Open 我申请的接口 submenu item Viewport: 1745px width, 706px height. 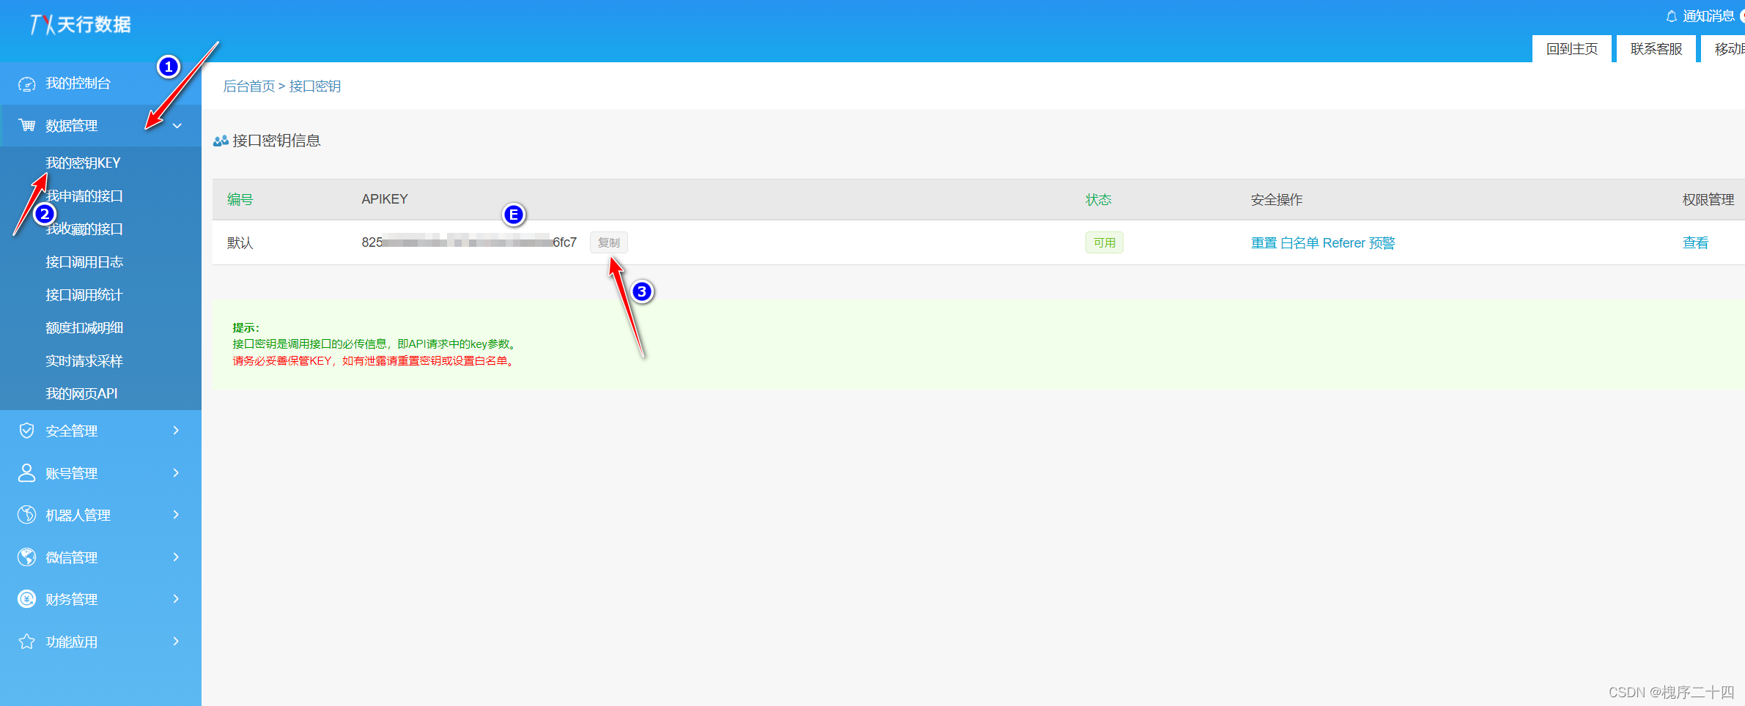(84, 196)
